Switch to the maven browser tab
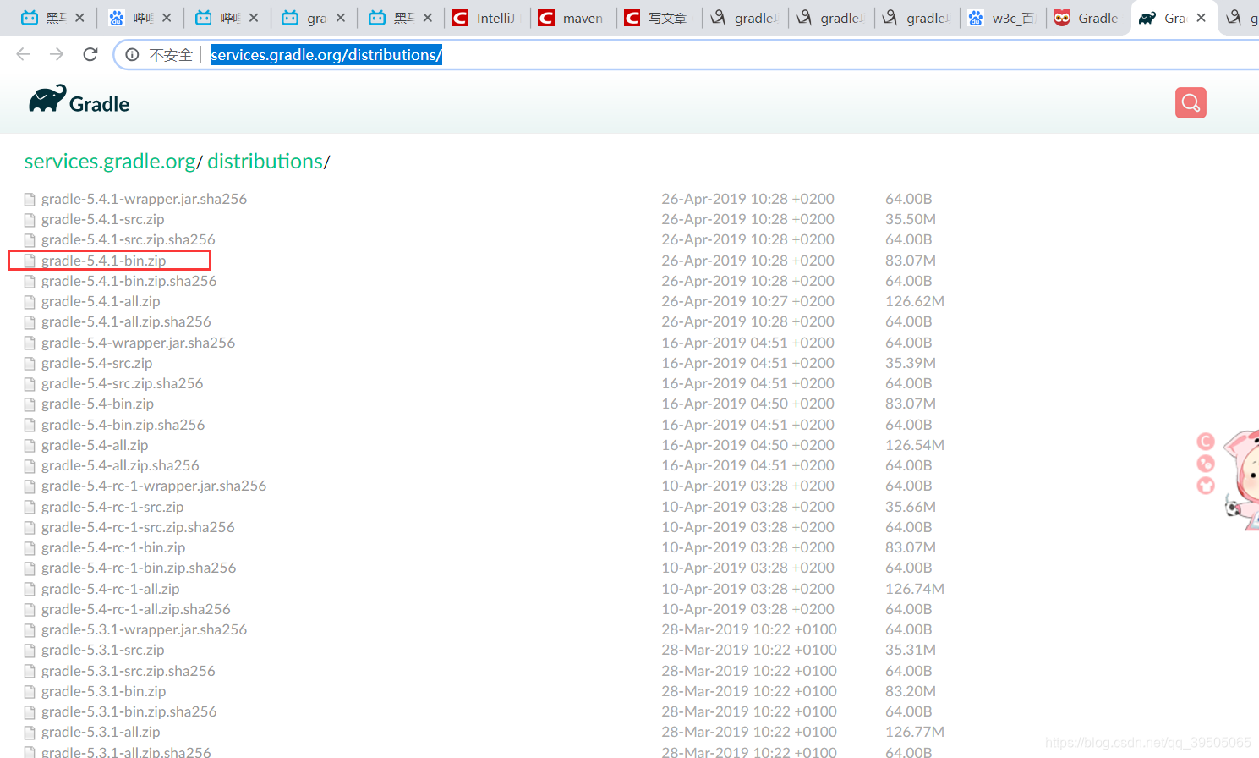This screenshot has height=758, width=1259. tap(573, 18)
